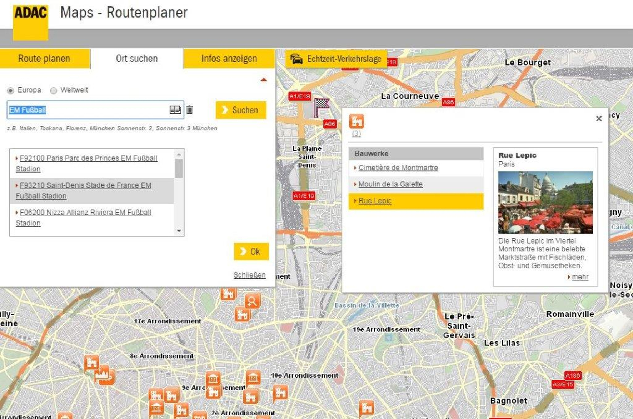Click the example hint text starting z.B. Italien

coord(112,128)
